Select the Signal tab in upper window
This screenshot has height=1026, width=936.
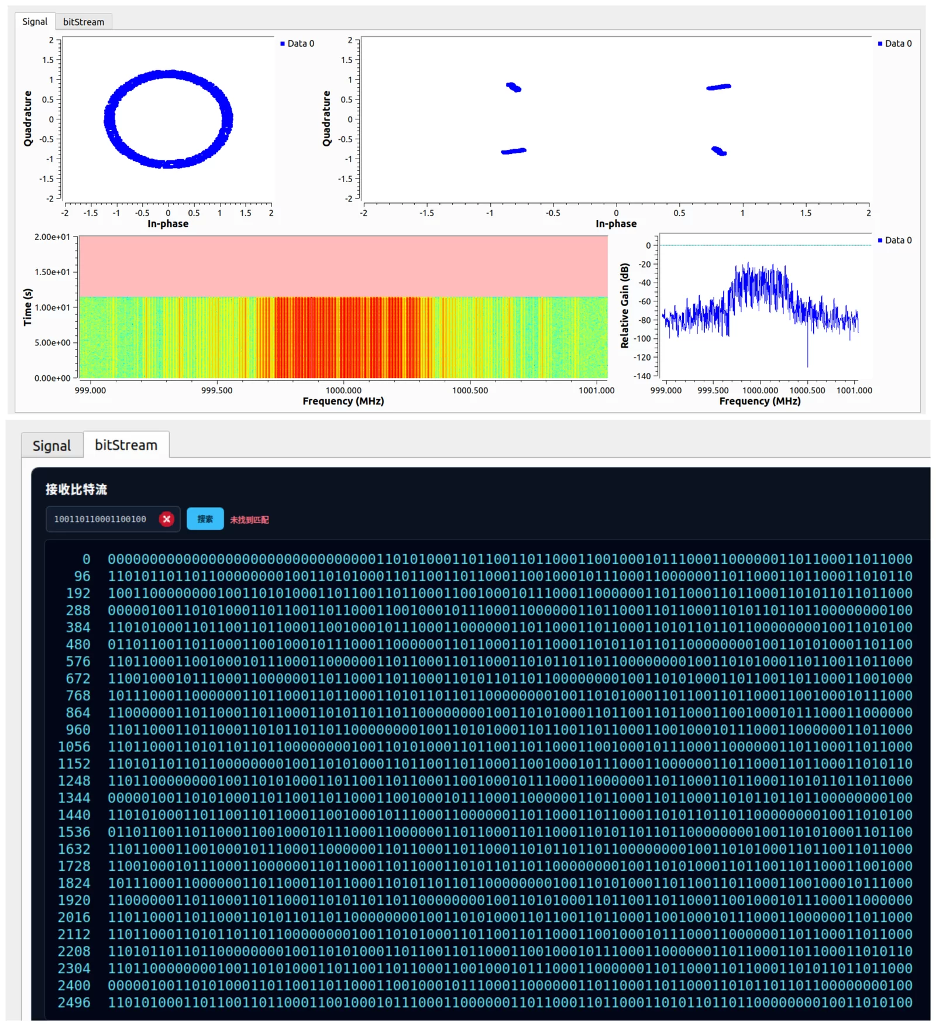point(35,22)
